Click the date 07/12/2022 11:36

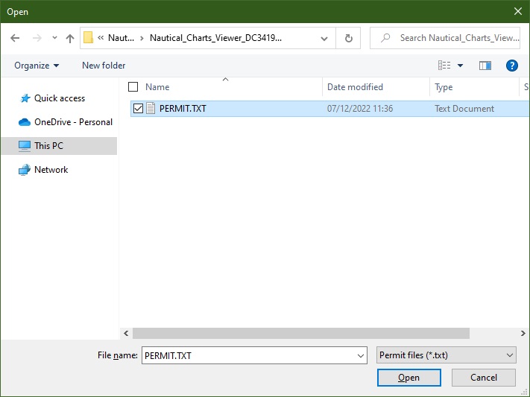[360, 109]
